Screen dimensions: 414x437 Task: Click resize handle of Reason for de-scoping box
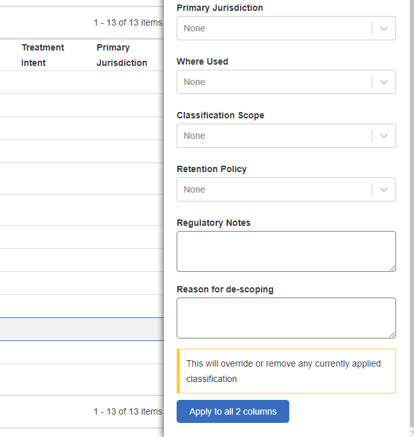pyautogui.click(x=392, y=335)
